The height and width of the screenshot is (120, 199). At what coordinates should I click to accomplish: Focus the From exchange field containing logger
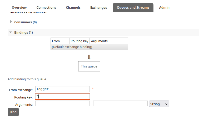[x=62, y=89]
